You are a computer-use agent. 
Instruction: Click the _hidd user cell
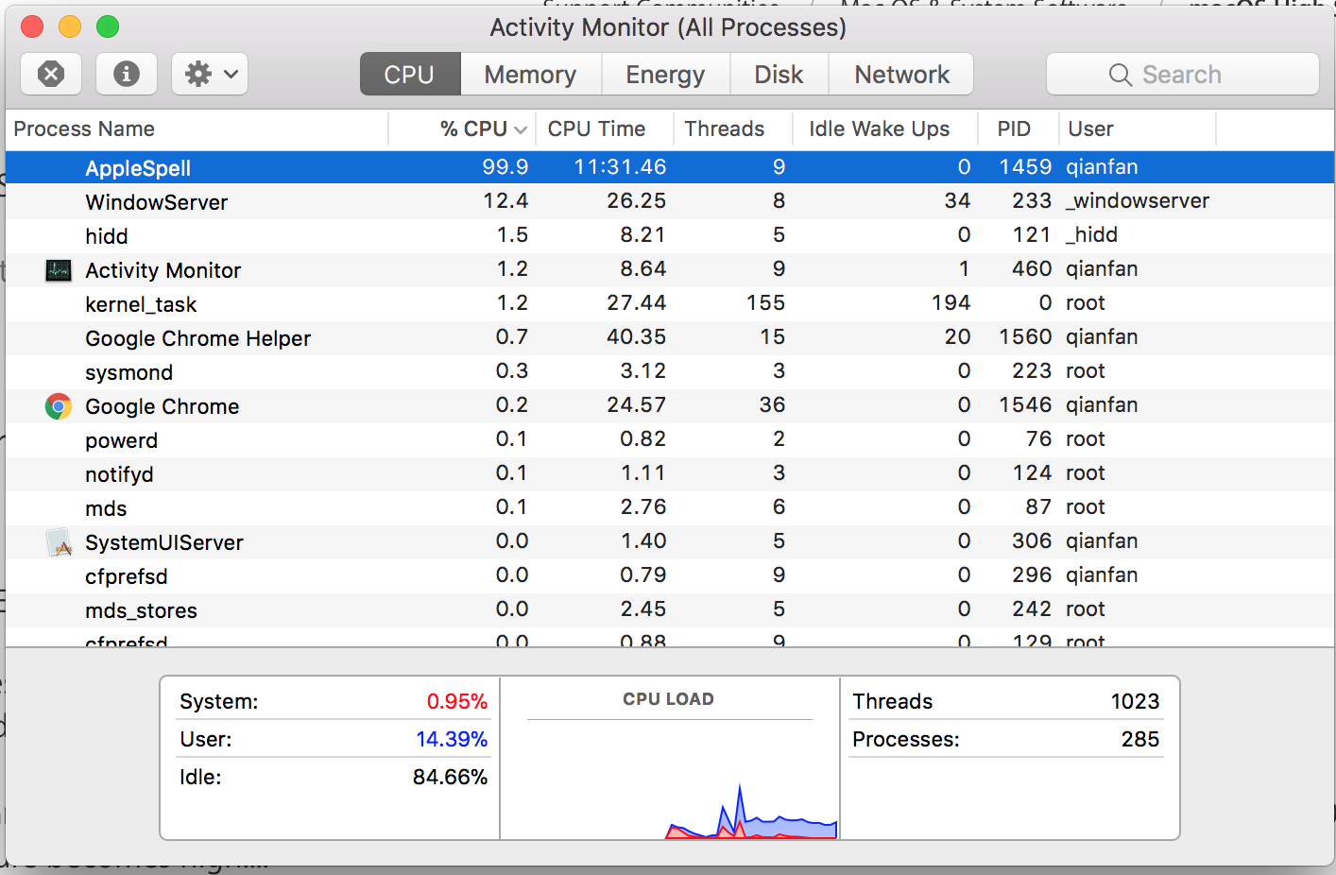pyautogui.click(x=1091, y=235)
